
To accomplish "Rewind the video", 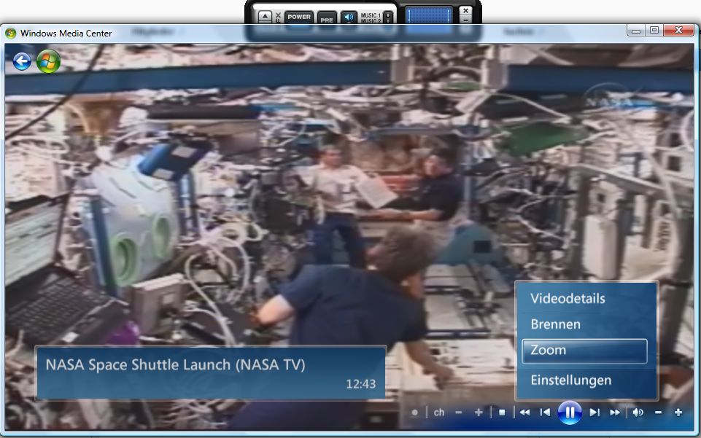I will pos(524,412).
